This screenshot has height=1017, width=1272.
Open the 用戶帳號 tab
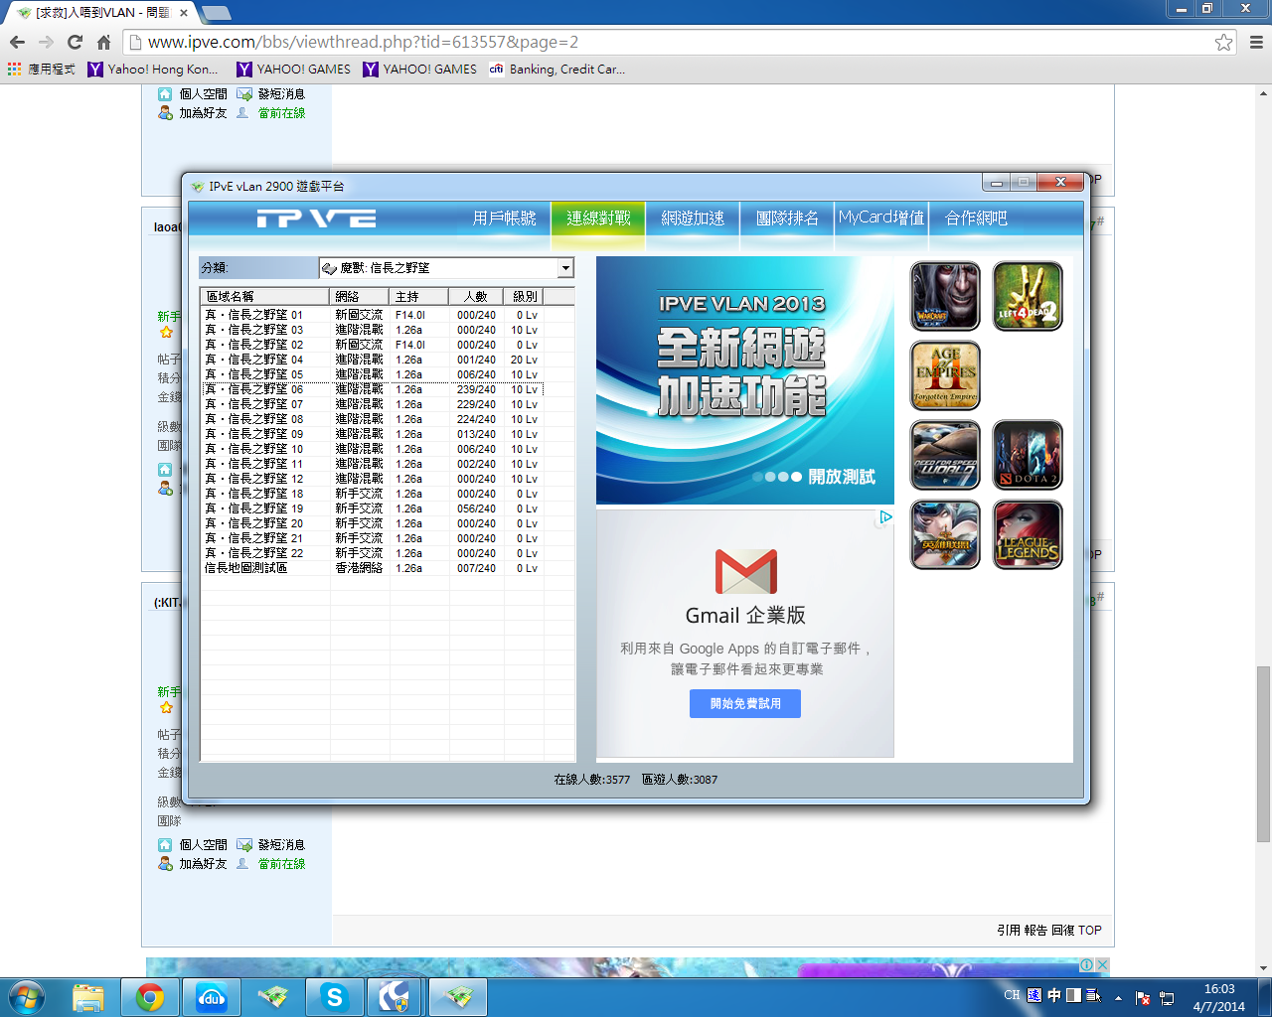pyautogui.click(x=504, y=218)
